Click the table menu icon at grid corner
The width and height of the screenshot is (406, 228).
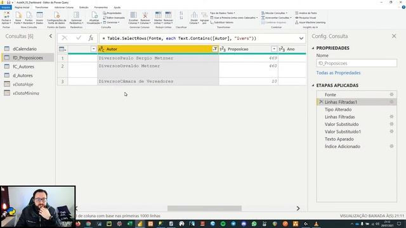62,49
